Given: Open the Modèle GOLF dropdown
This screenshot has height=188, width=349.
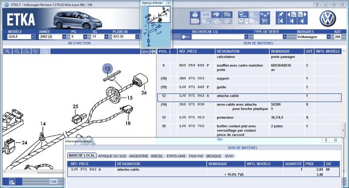Looking at the screenshot, I should (x=33, y=37).
